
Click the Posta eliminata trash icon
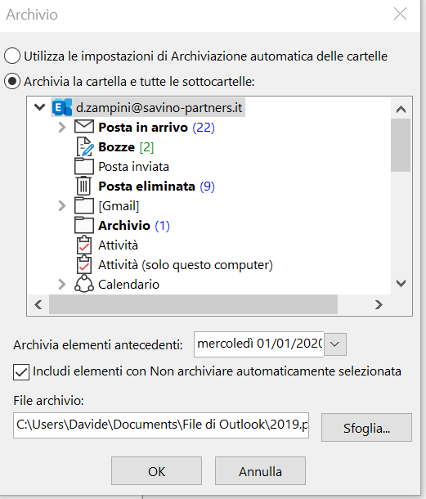tap(83, 186)
